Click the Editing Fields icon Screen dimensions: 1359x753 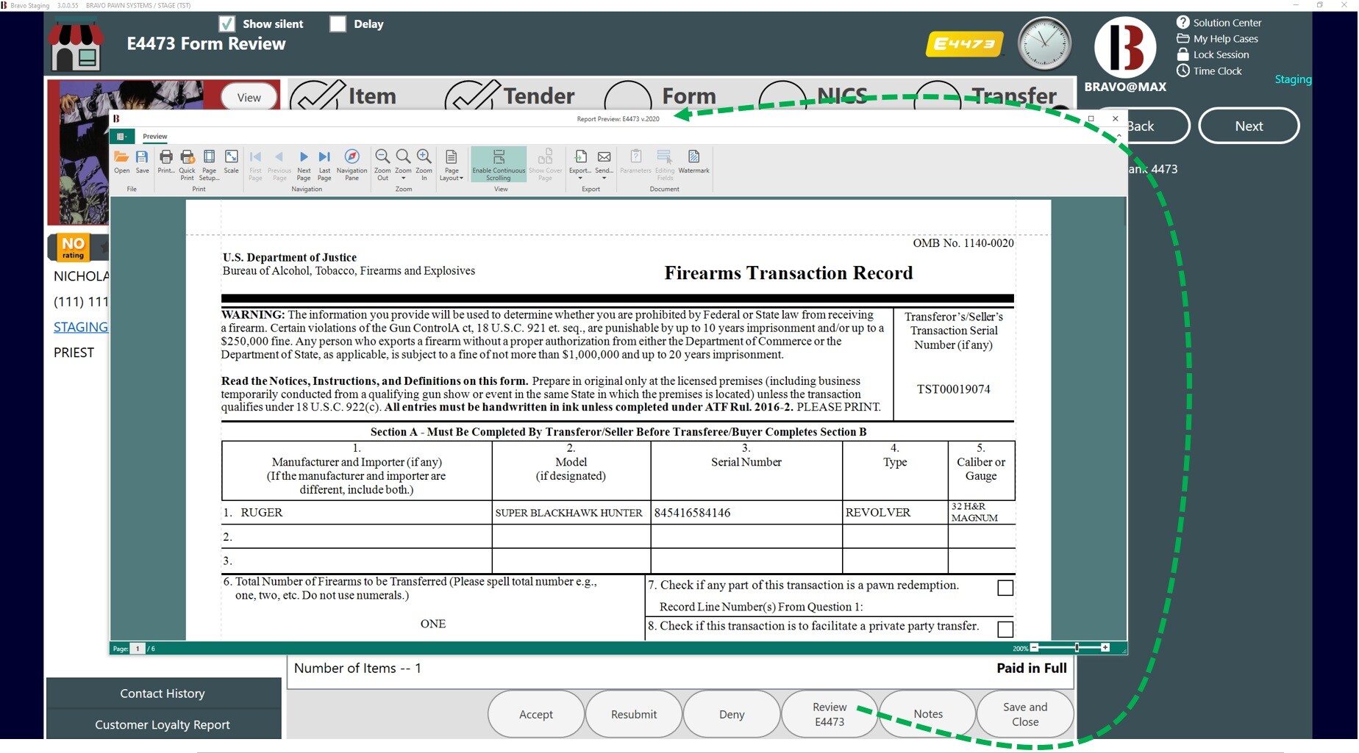point(665,165)
